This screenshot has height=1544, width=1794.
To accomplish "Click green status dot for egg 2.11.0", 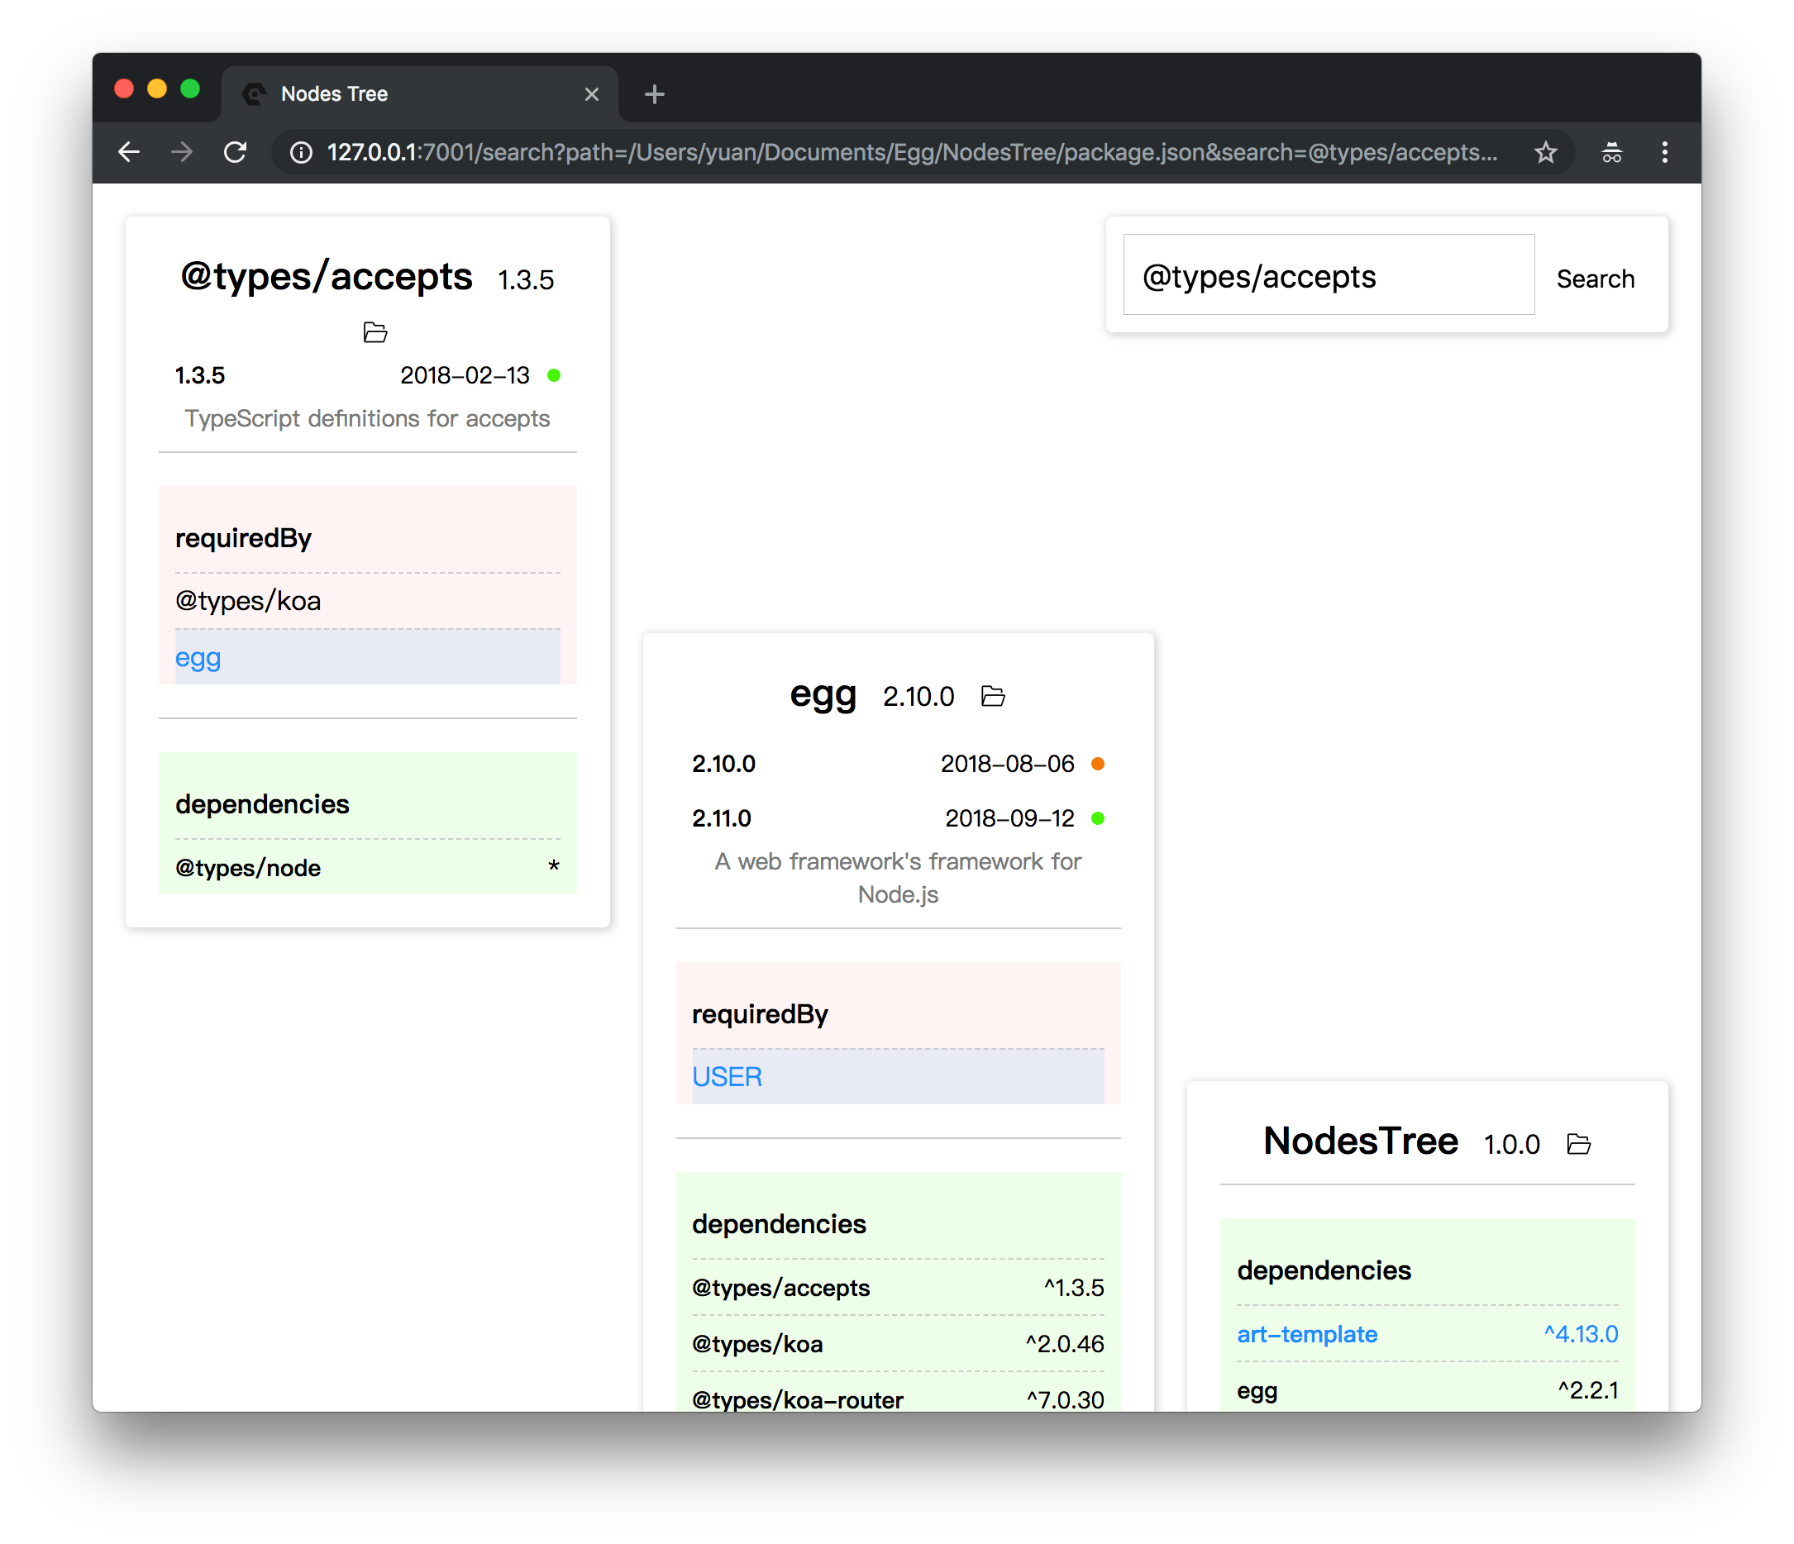I will 1098,817.
